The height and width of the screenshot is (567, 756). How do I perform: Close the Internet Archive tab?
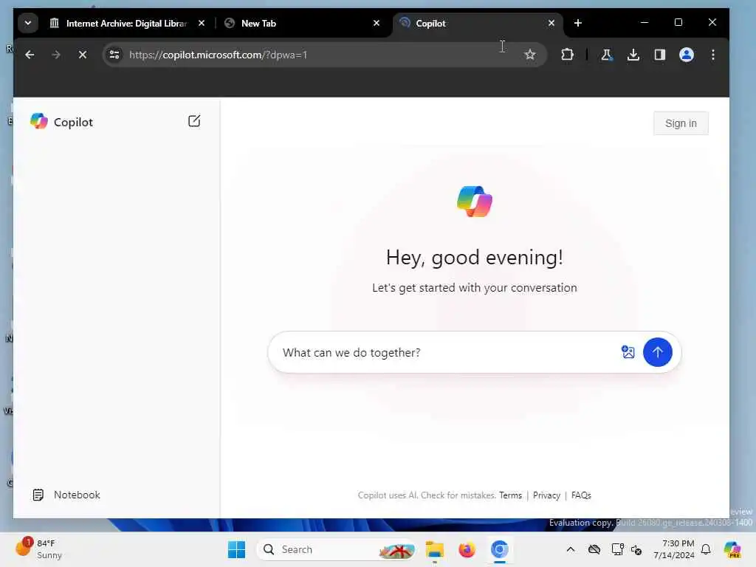click(202, 23)
